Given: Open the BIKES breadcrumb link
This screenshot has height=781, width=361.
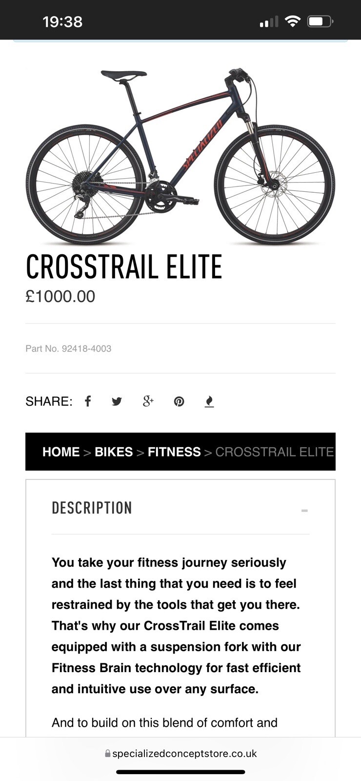Looking at the screenshot, I should point(114,452).
